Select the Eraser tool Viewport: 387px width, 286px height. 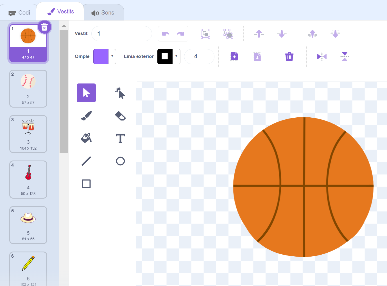(120, 116)
